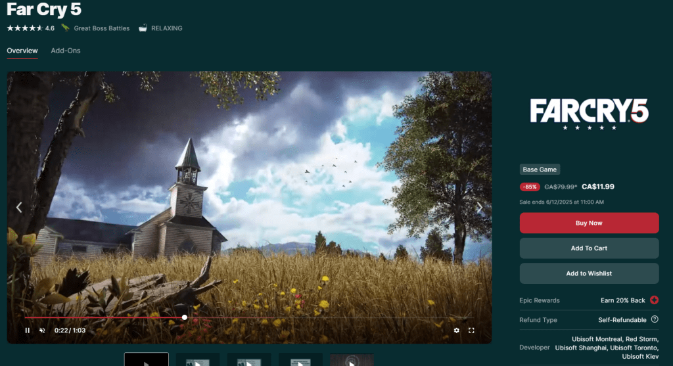
Task: Select the fourth video thumbnail
Action: [x=300, y=359]
